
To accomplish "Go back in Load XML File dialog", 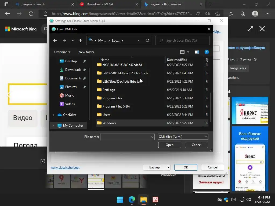I will pyautogui.click(x=55, y=41).
